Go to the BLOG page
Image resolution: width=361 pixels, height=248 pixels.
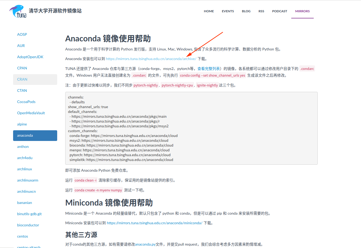pyautogui.click(x=246, y=11)
